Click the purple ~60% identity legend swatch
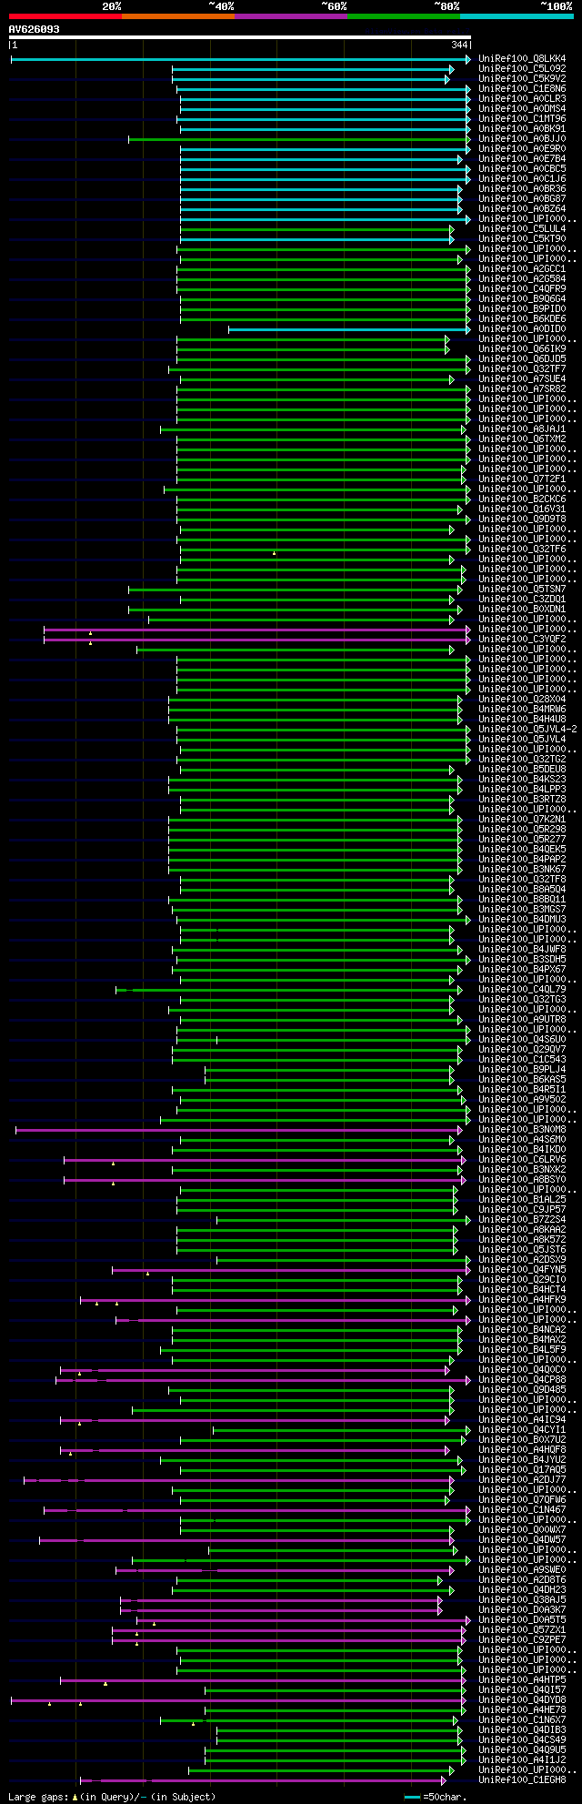The height and width of the screenshot is (1804, 582). pyautogui.click(x=291, y=16)
